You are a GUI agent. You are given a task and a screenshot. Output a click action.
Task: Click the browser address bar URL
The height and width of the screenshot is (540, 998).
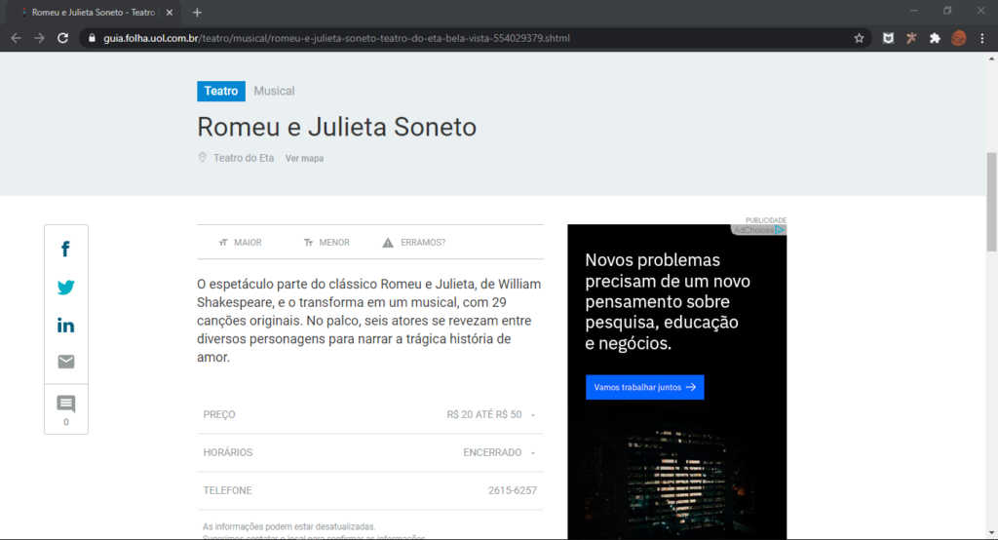(x=336, y=38)
